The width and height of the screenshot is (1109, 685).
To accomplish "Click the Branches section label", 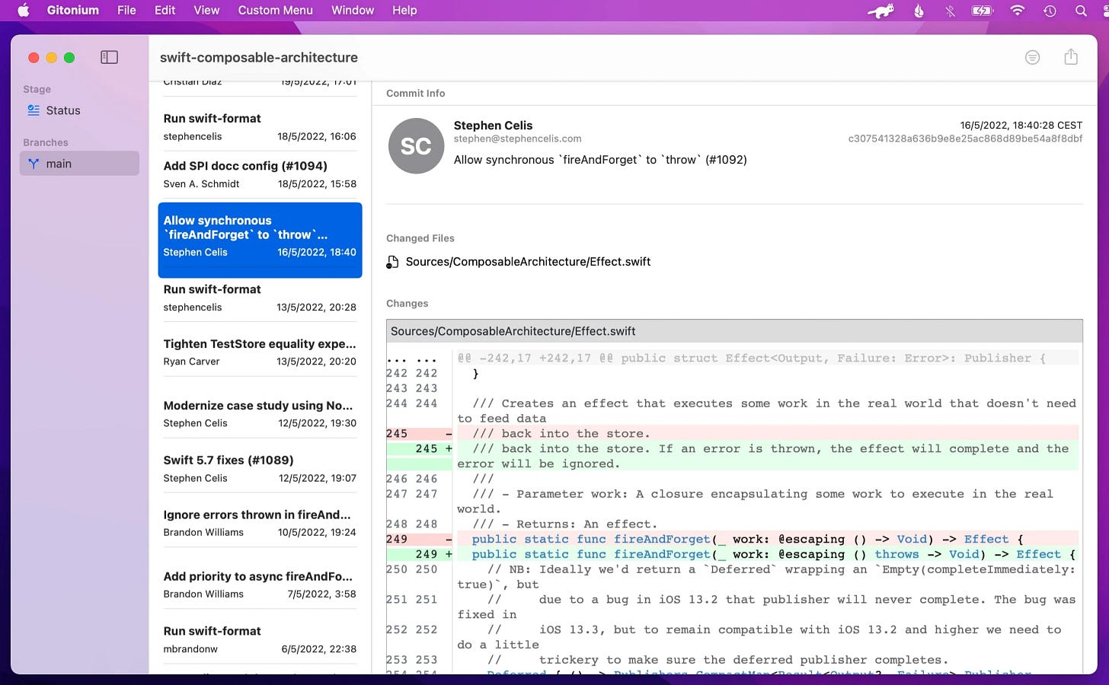I will pyautogui.click(x=46, y=142).
